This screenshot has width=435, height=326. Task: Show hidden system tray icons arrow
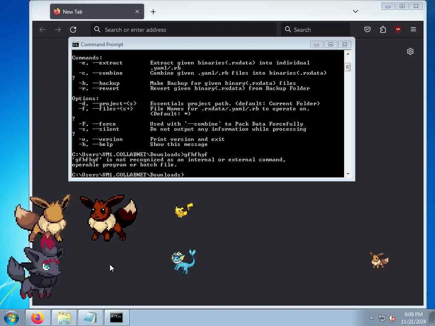(371, 318)
